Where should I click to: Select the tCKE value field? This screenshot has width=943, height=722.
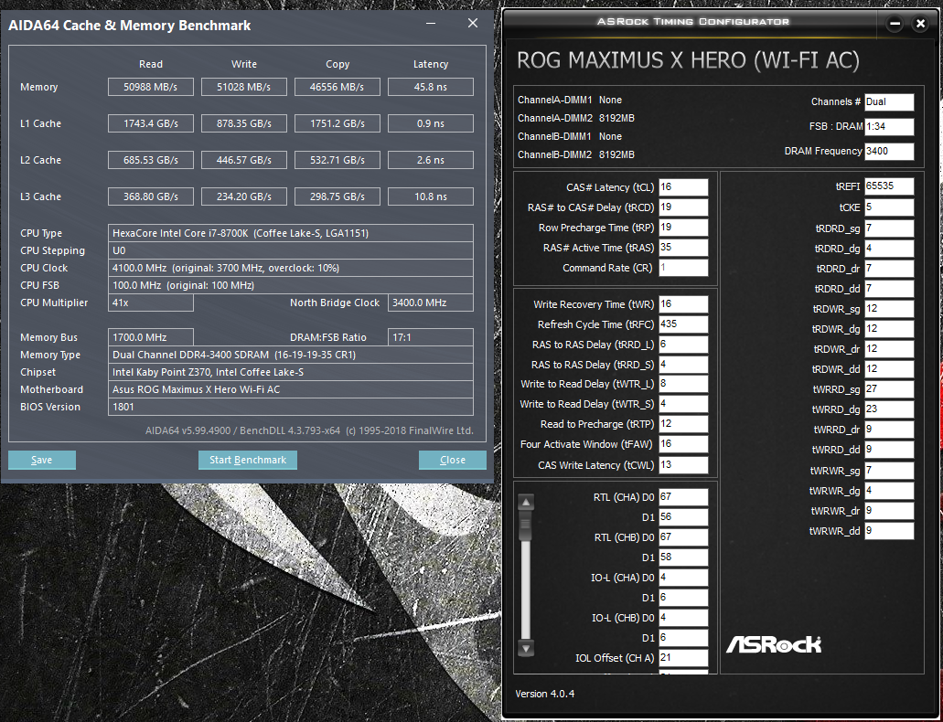[x=889, y=207]
